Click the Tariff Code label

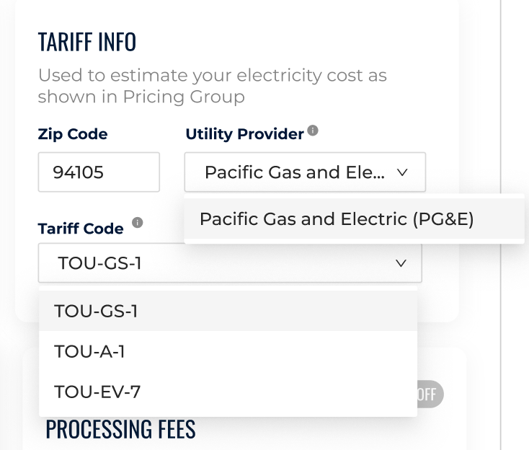[81, 229]
